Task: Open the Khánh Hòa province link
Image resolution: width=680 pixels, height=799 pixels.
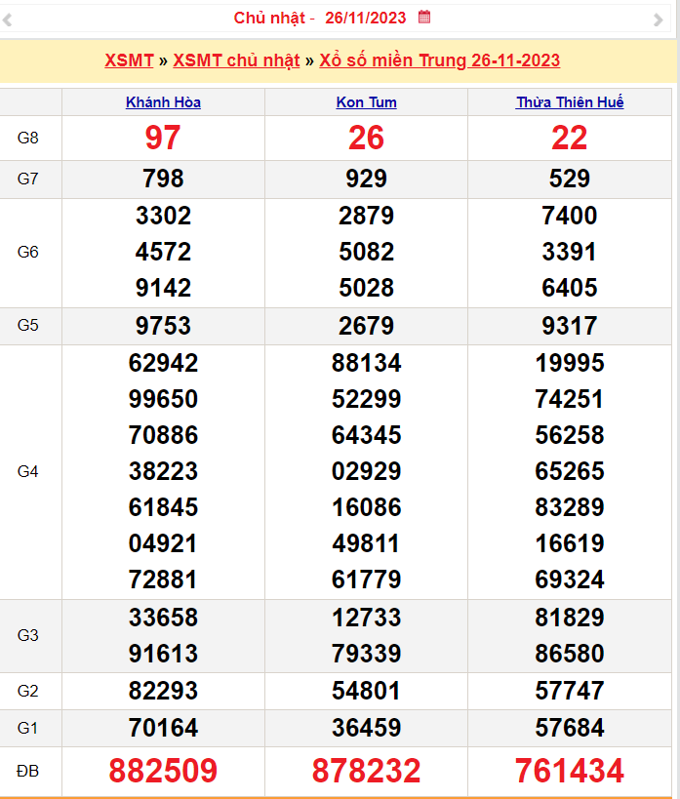Action: pos(163,102)
